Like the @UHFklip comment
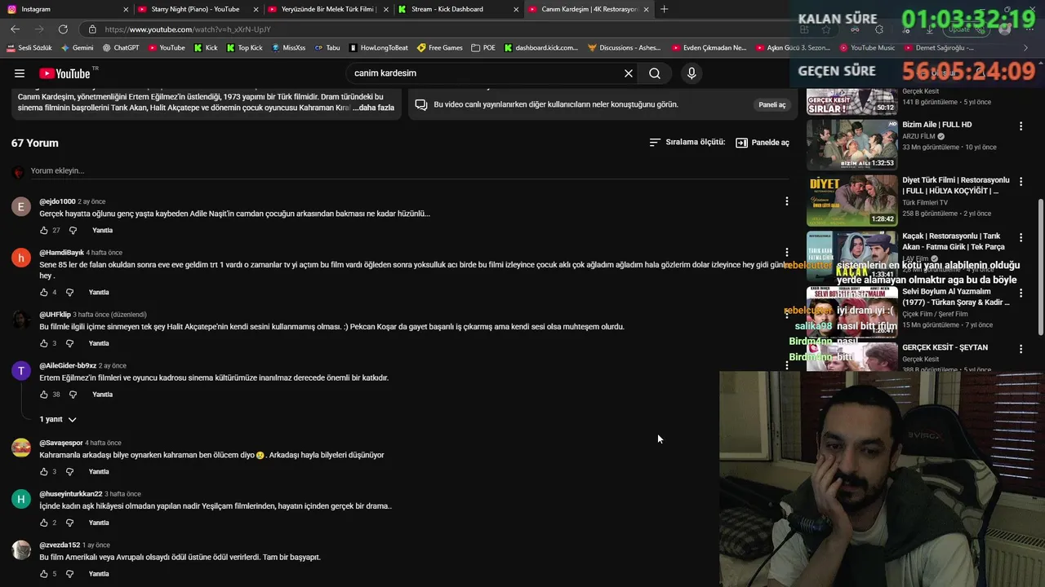Screen dimensions: 1045x587 click(x=44, y=343)
